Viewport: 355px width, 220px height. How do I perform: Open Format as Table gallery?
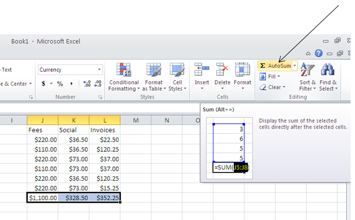pos(154,77)
